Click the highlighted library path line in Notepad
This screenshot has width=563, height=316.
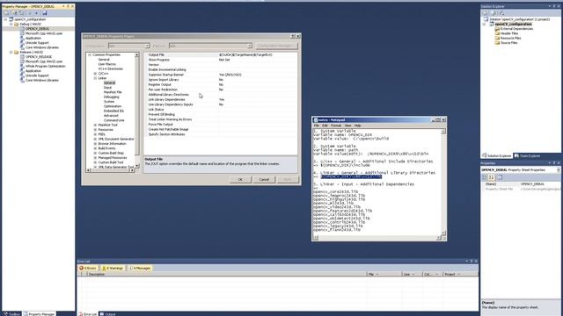[x=352, y=176]
